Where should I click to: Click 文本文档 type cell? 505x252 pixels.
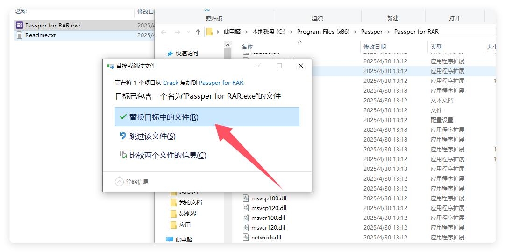442,101
